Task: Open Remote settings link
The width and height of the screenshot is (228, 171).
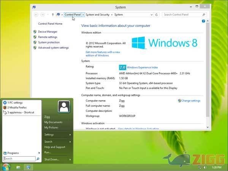Action: (x=47, y=37)
